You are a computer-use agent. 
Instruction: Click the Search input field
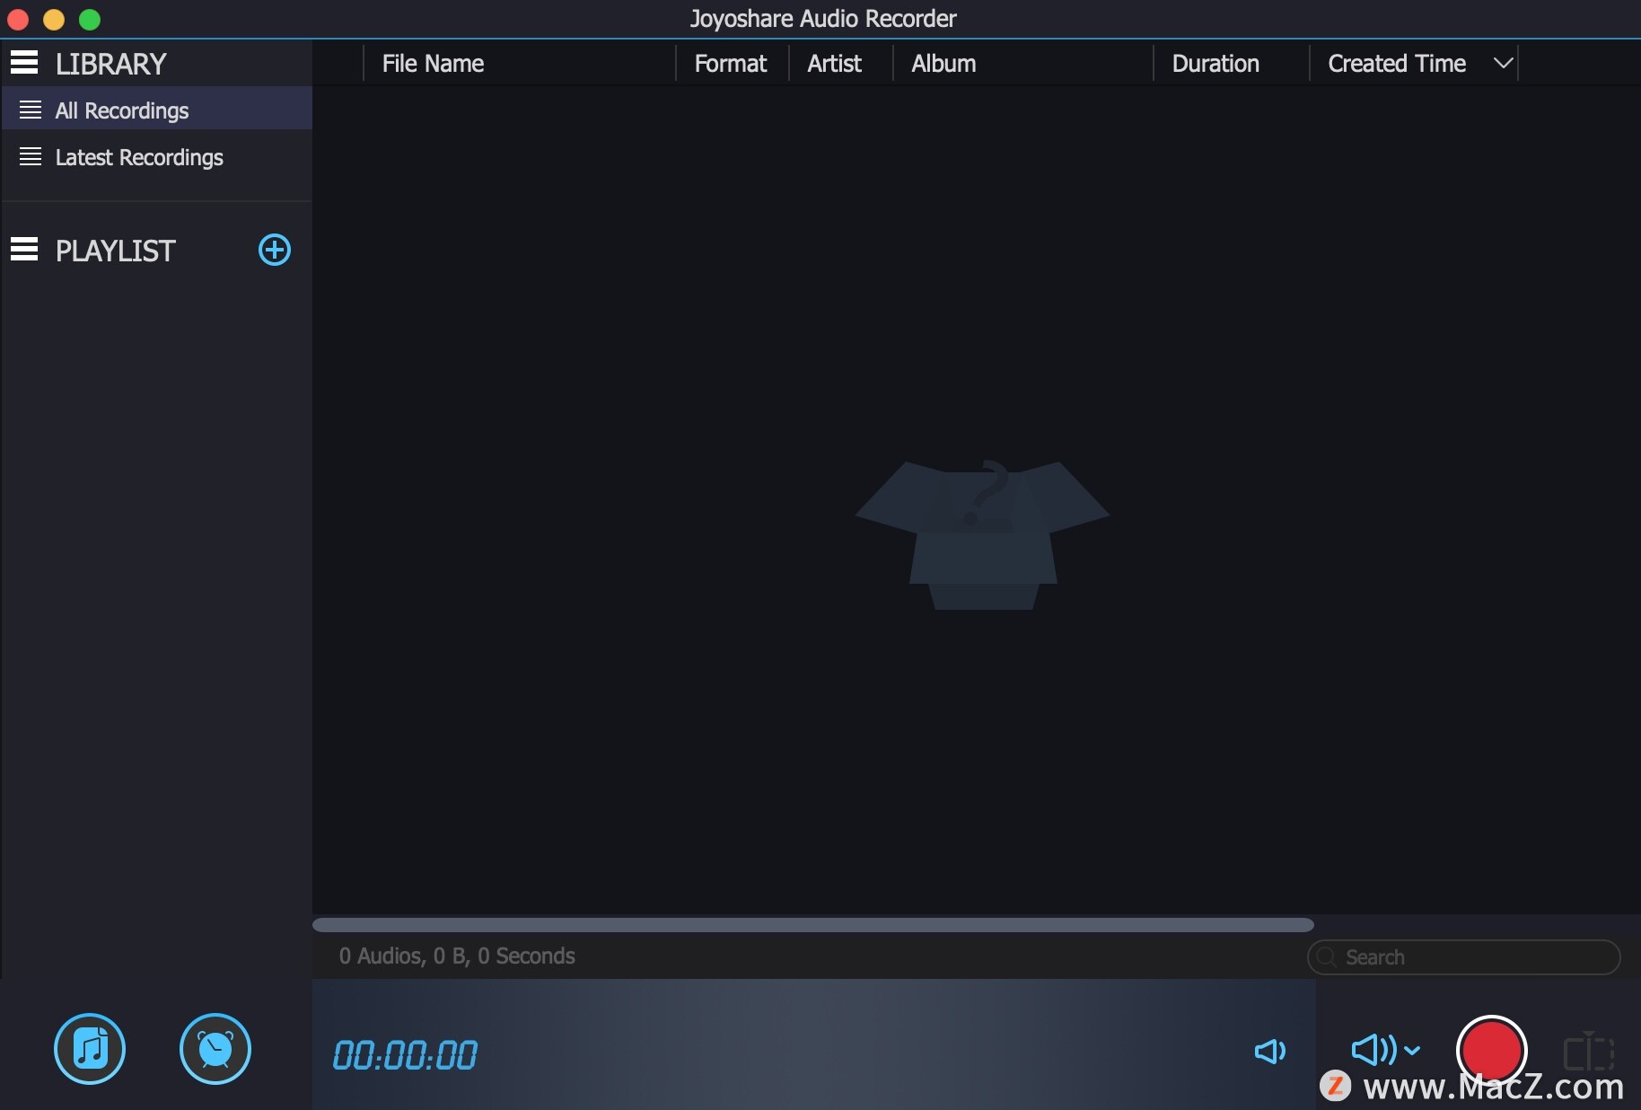point(1463,957)
